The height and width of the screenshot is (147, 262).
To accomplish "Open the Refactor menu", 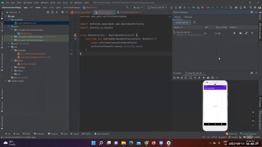I will [45, 3].
